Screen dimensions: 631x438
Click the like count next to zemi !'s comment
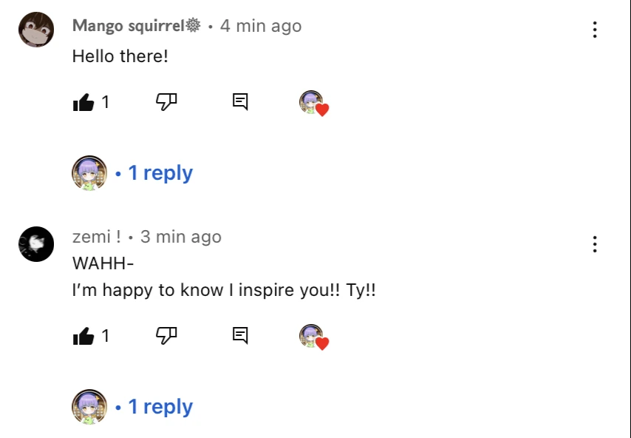coord(106,337)
